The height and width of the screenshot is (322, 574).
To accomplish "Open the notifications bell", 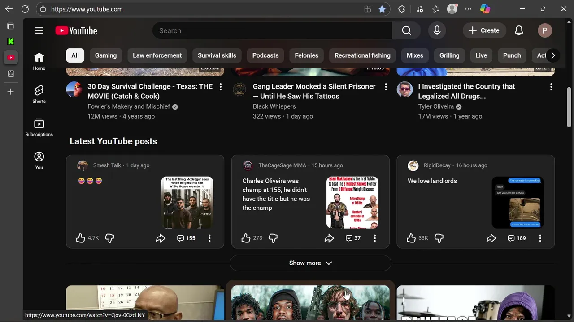I will [519, 30].
